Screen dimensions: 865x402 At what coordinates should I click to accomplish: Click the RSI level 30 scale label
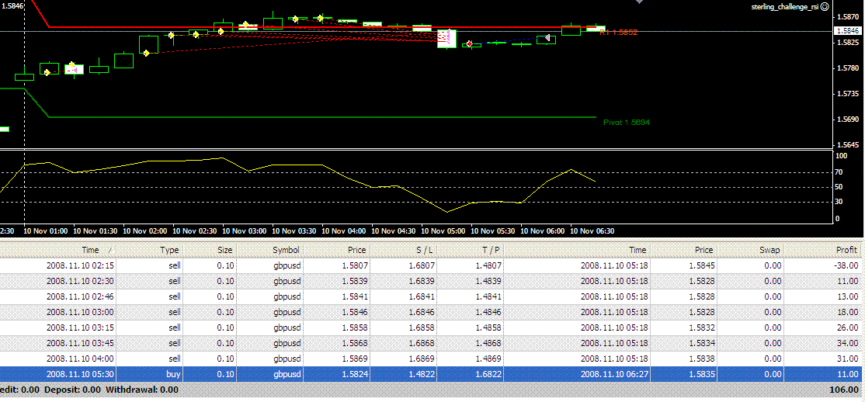pyautogui.click(x=839, y=203)
